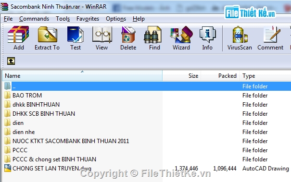Image resolution: width=291 pixels, height=182 pixels.
Task: Open the View file icon
Action: click(101, 38)
